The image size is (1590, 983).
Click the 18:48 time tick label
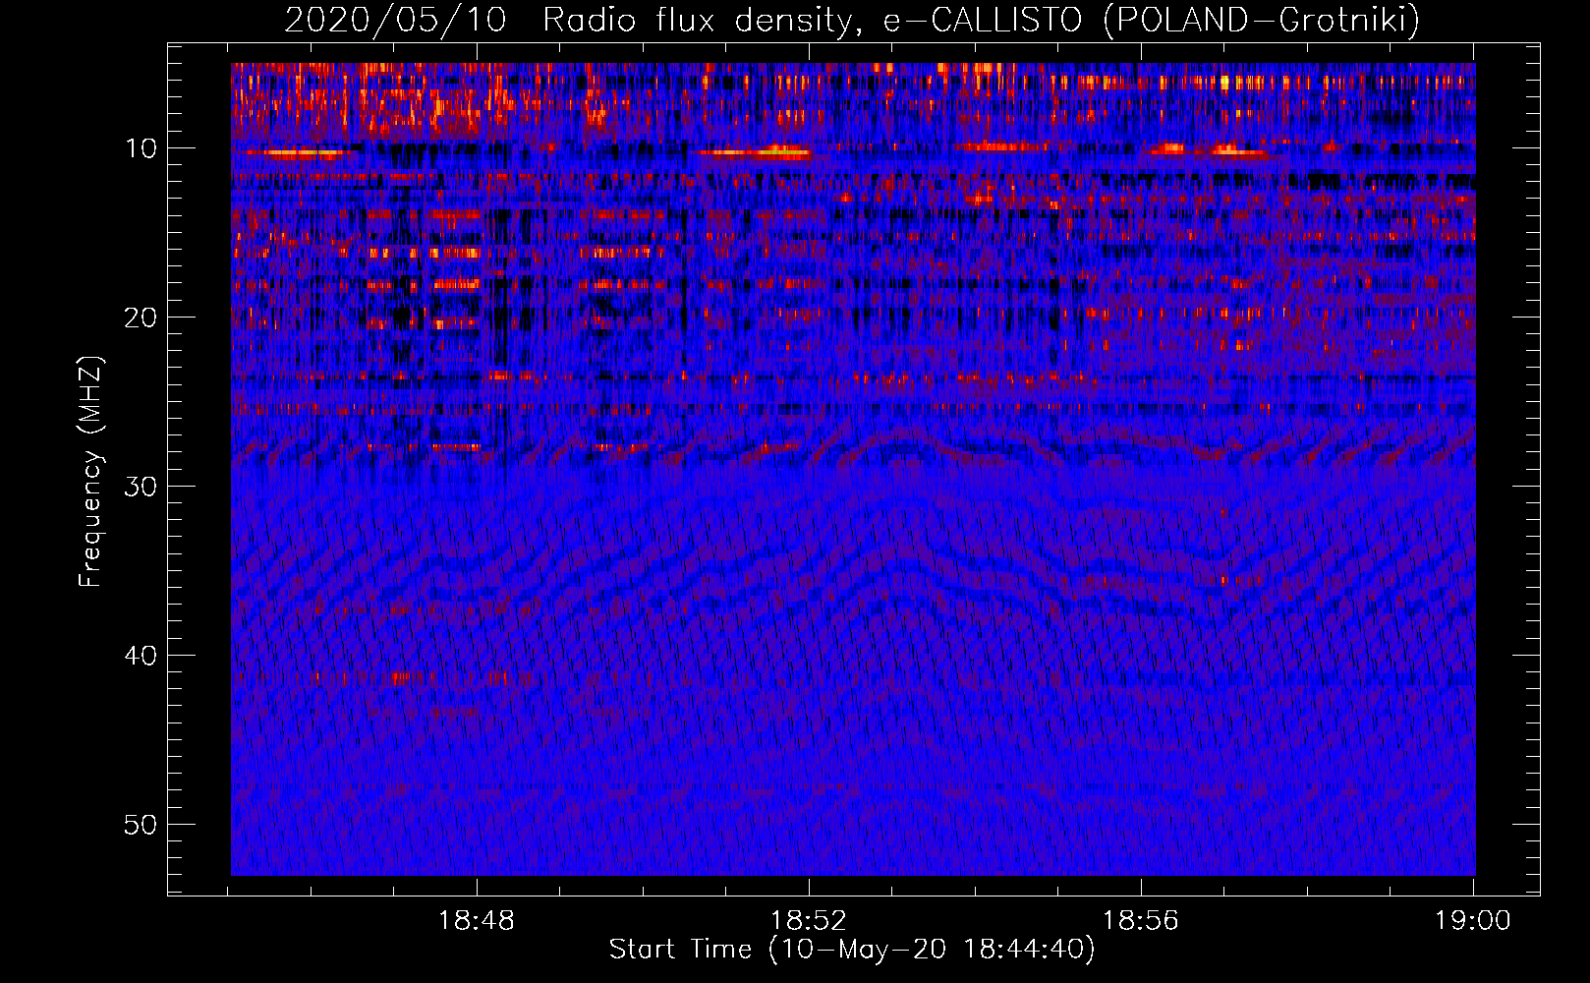(x=477, y=921)
